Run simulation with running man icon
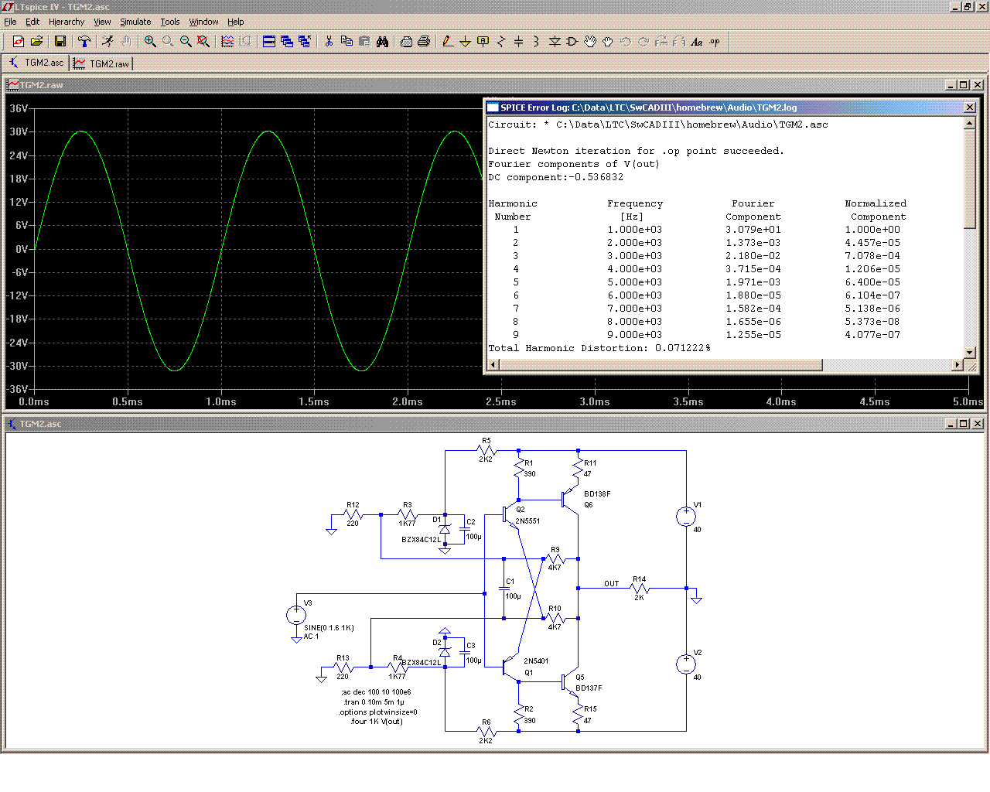This screenshot has width=990, height=792. (108, 42)
